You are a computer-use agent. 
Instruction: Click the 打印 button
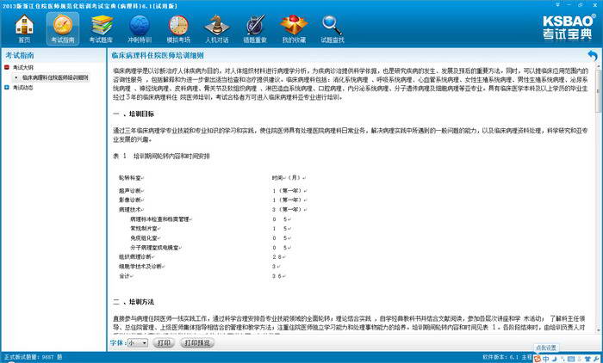pos(164,343)
